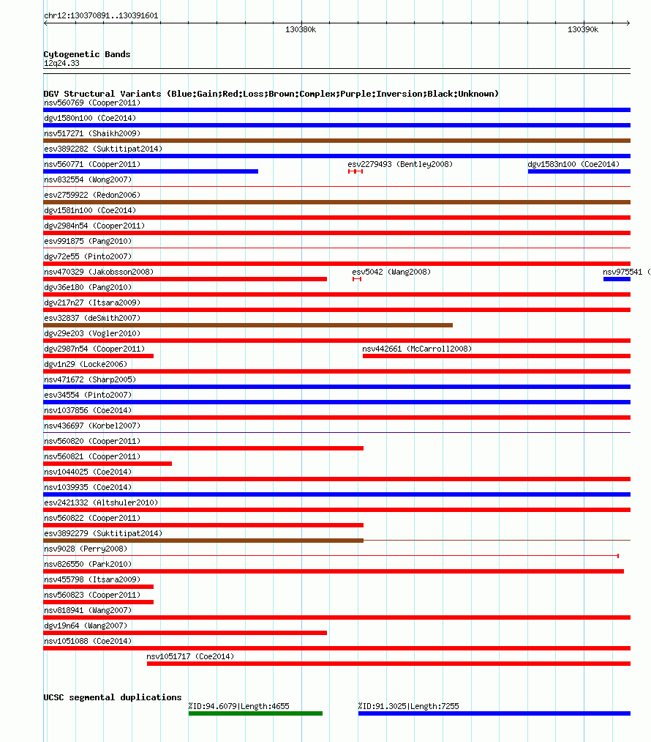Select the Cytogenetic Bands track title
Image resolution: width=651 pixels, height=742 pixels.
(87, 54)
